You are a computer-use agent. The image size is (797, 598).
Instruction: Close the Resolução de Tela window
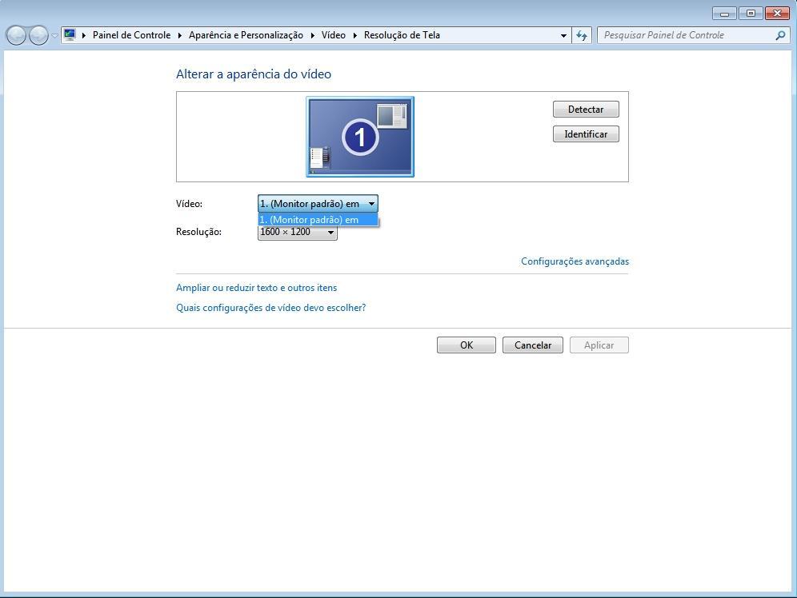point(777,14)
